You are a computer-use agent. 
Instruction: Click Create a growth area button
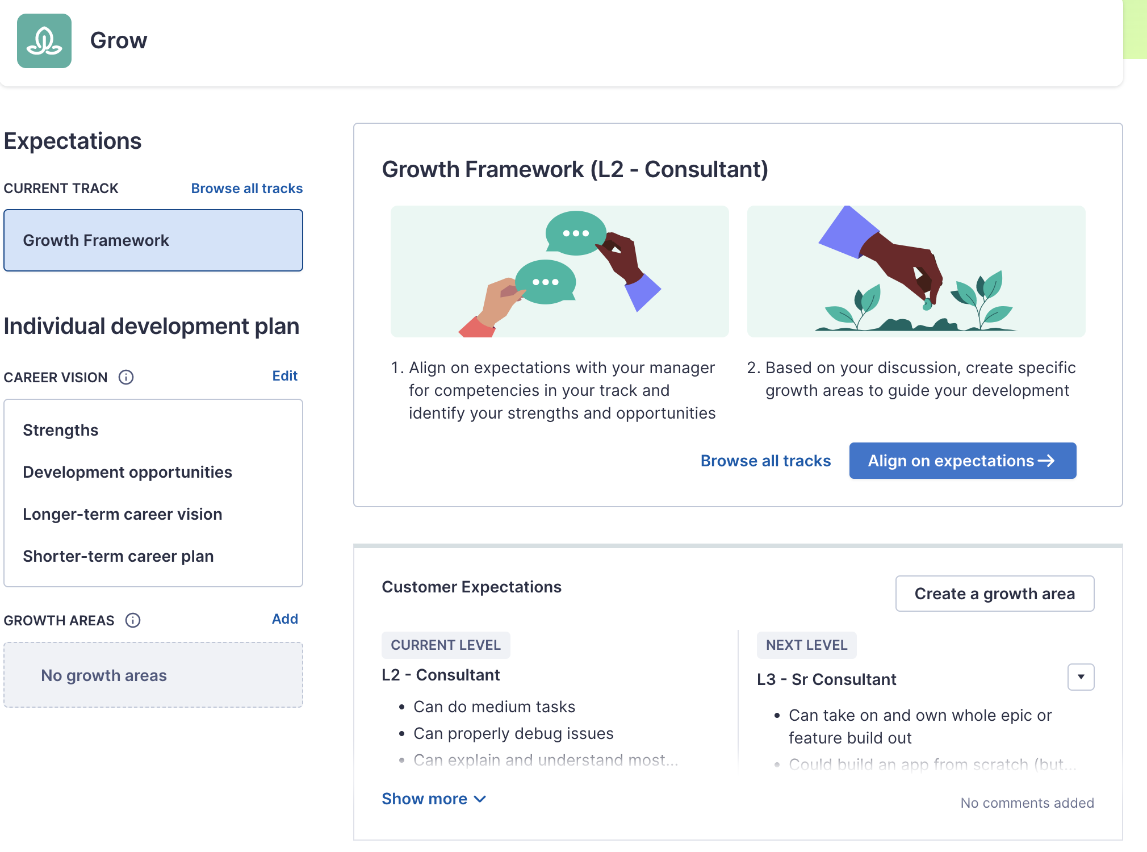pos(994,594)
